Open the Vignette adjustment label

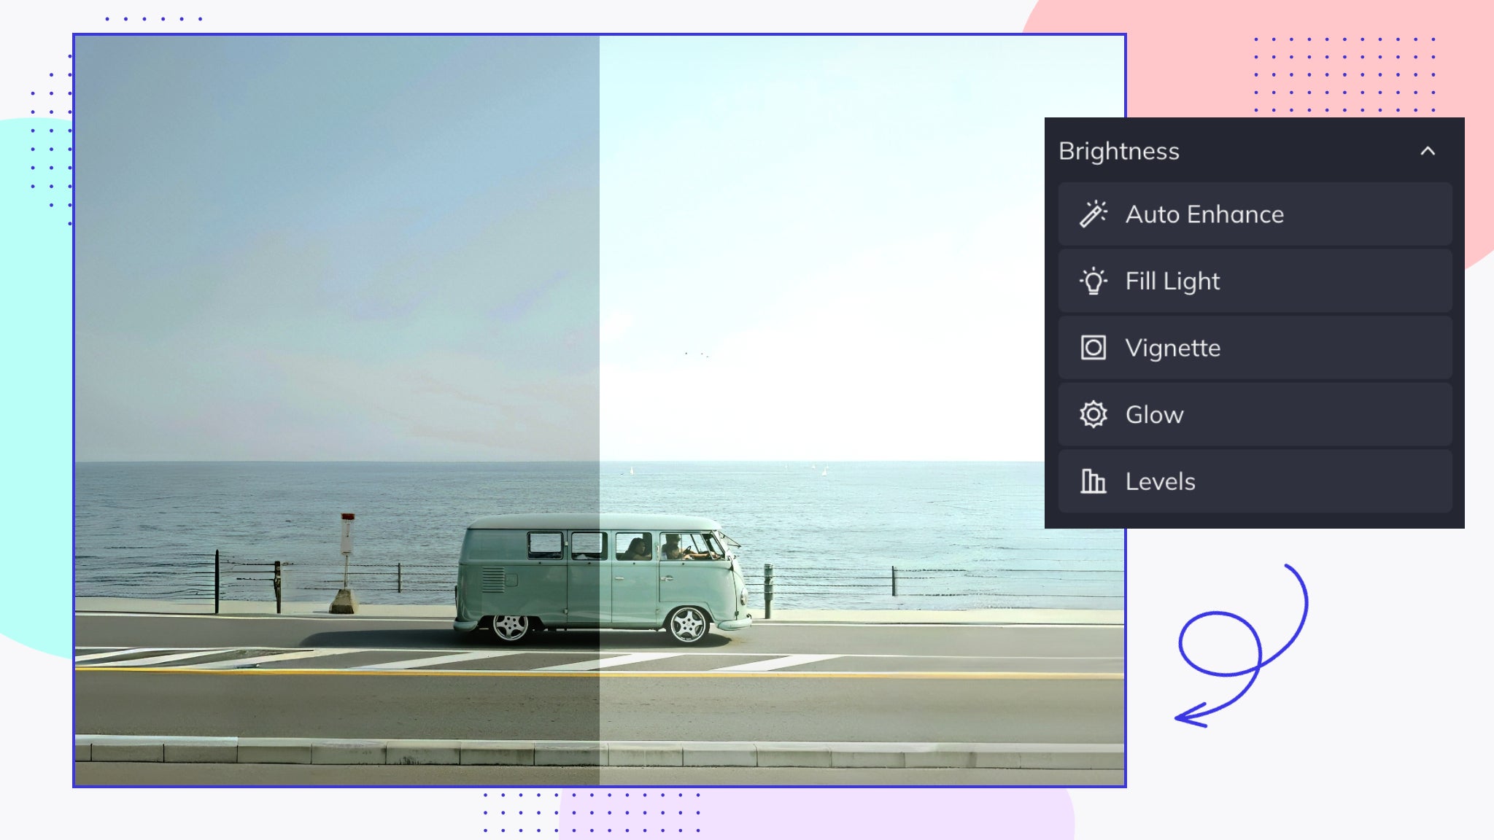1172,348
